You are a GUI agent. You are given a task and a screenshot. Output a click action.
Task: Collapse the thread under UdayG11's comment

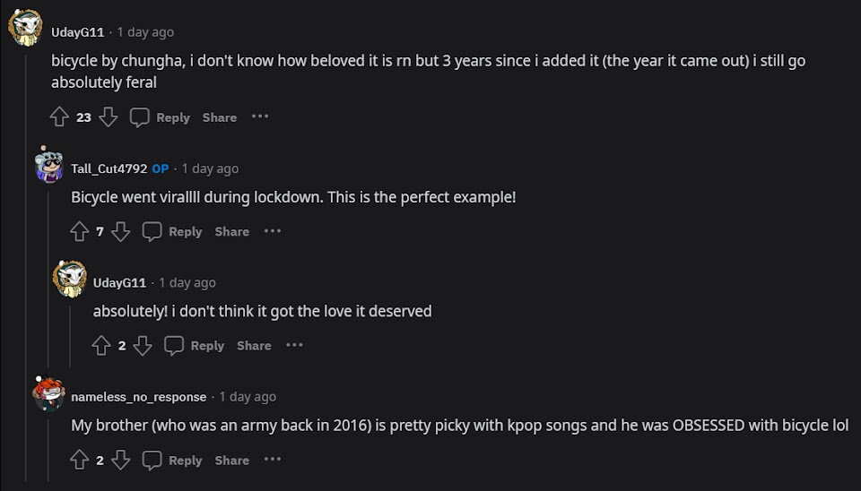click(x=26, y=269)
